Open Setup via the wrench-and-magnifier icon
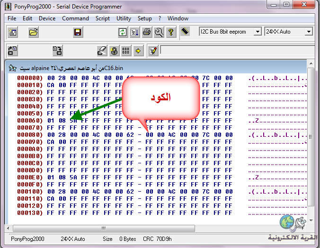This screenshot has width=320, height=248. (x=159, y=32)
